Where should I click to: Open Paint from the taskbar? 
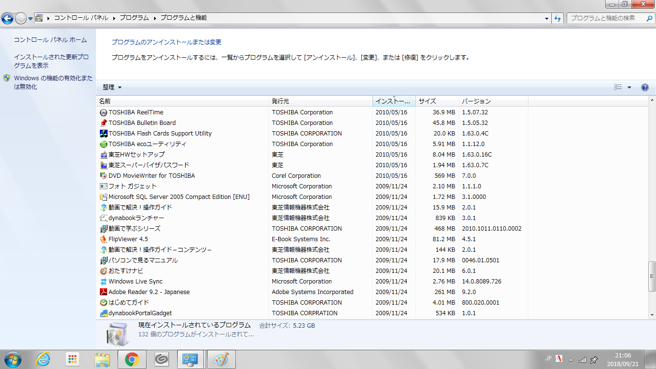(221, 359)
